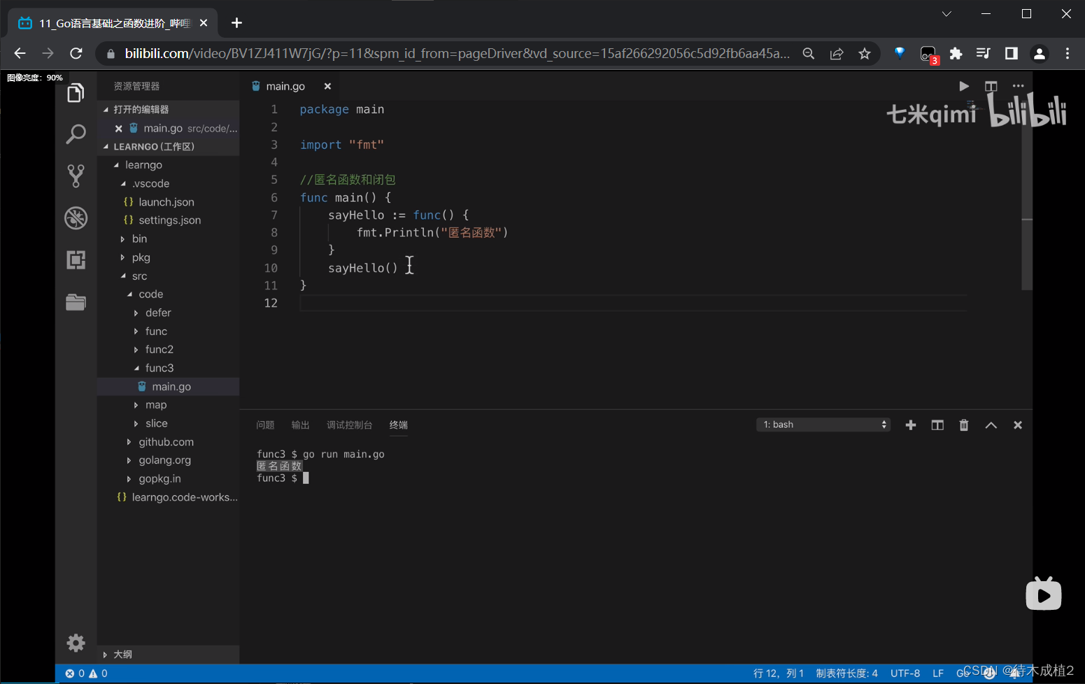Open the Manage gear at activity bar bottom
The width and height of the screenshot is (1085, 684).
click(x=76, y=643)
